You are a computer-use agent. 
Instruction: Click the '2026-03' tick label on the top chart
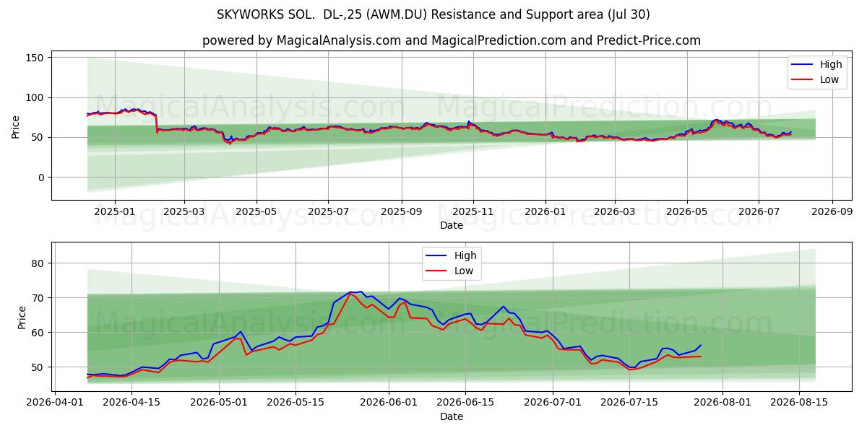tap(615, 211)
